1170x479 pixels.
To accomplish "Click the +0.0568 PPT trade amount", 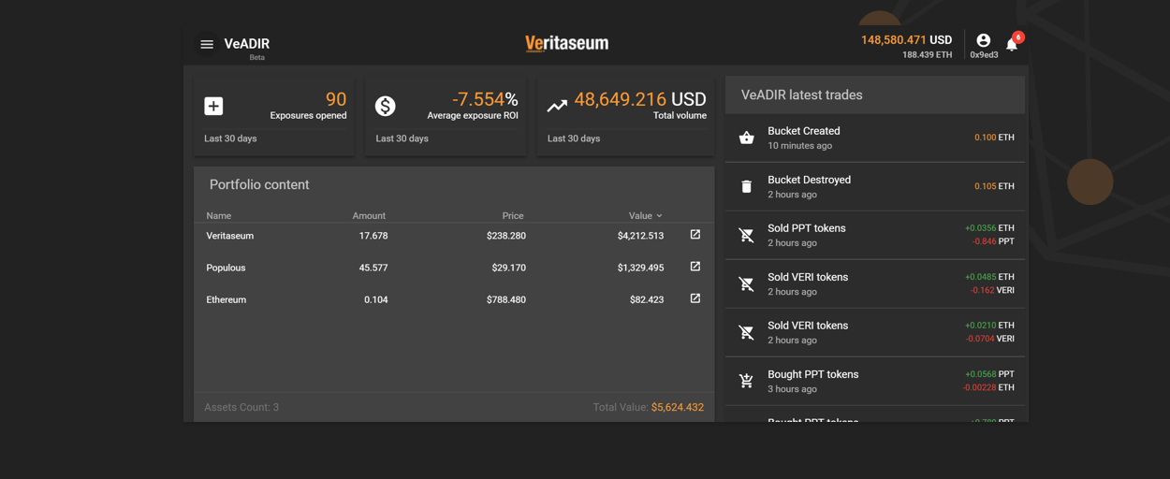I will click(989, 374).
